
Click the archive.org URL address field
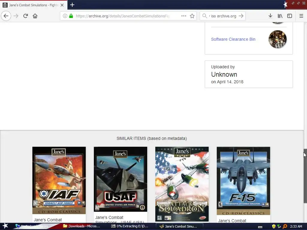coord(123,16)
